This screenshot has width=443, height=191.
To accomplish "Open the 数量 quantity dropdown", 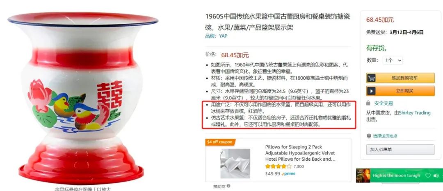I will click(x=393, y=60).
